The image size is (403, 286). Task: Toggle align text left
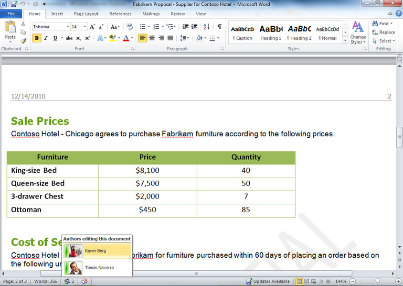click(143, 38)
